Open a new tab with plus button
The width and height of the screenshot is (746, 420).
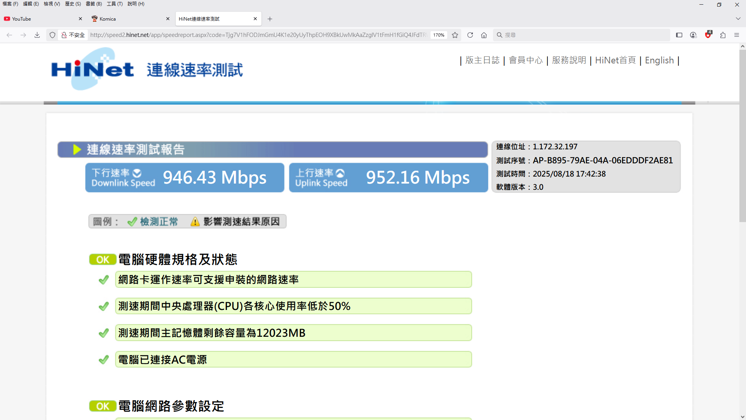tap(270, 19)
